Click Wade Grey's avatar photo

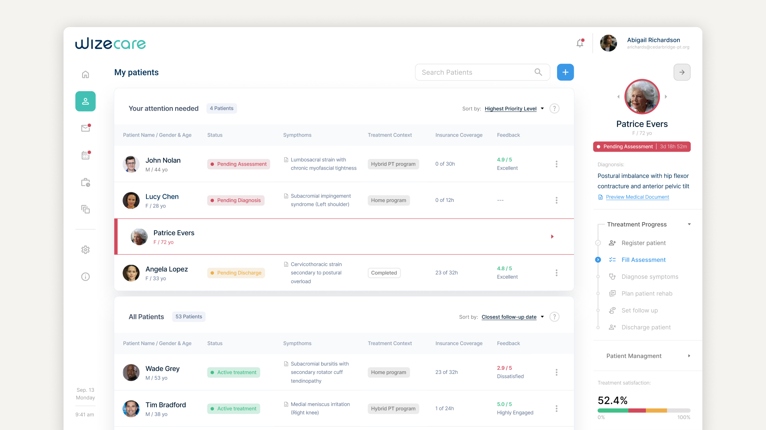pyautogui.click(x=131, y=372)
